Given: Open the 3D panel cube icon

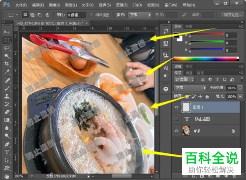Looking at the screenshot, I should tap(166, 89).
